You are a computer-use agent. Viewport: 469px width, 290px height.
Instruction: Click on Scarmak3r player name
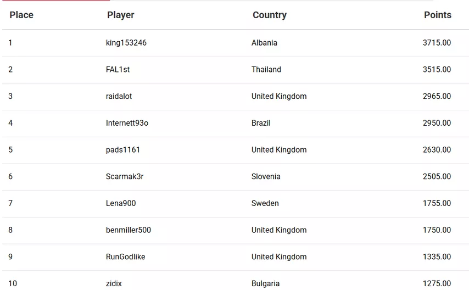coord(125,177)
